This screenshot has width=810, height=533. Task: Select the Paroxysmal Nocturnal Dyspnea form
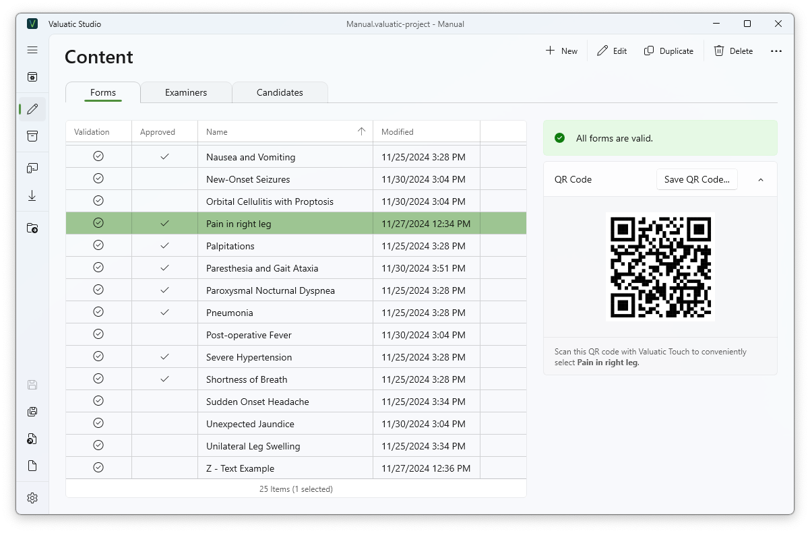pos(270,290)
